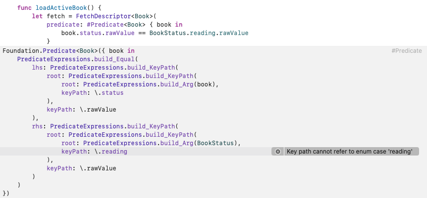
Task: Click the '\.rawValue' key path under lhs
Action: [x=98, y=110]
